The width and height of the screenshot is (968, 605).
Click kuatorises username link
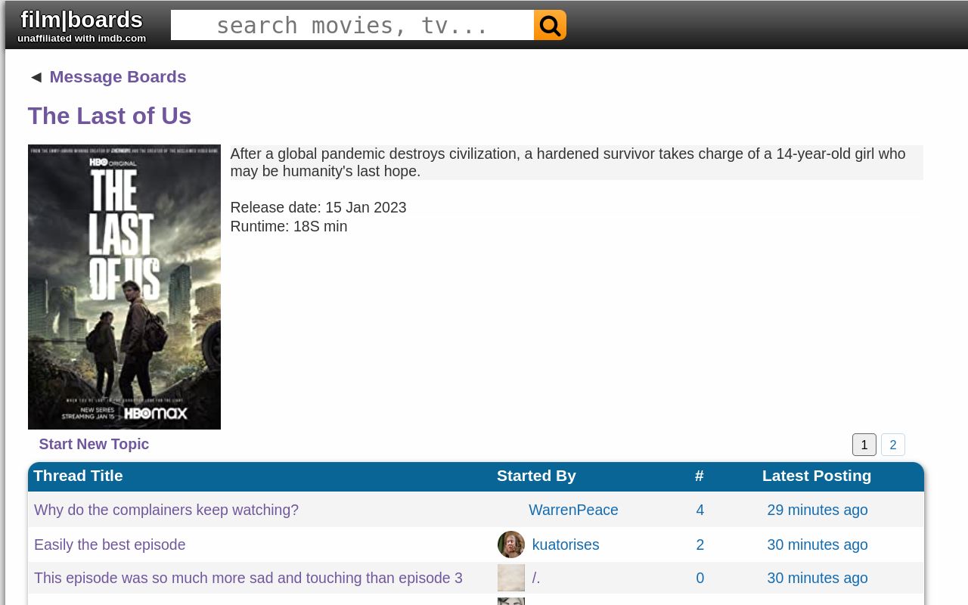[x=566, y=544]
